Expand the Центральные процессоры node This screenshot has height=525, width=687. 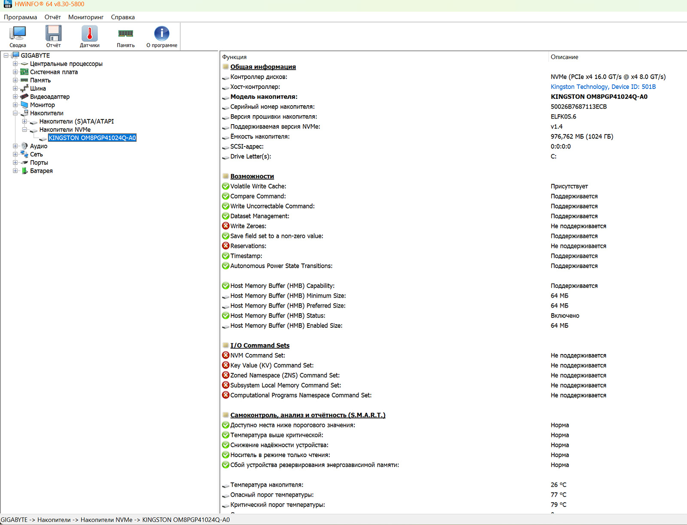tap(15, 64)
